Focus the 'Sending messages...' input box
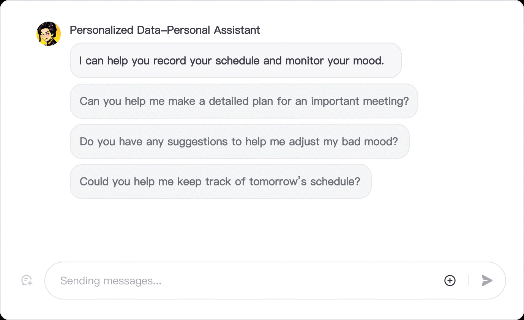Image resolution: width=524 pixels, height=320 pixels. [247, 281]
